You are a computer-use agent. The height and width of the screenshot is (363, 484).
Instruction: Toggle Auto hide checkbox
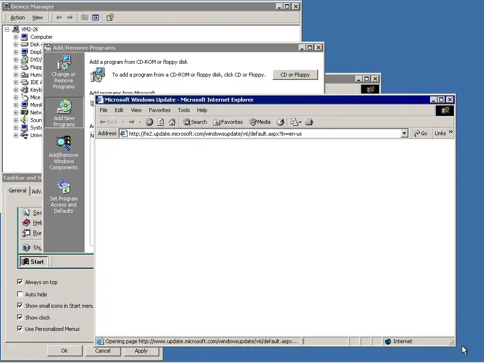click(20, 294)
